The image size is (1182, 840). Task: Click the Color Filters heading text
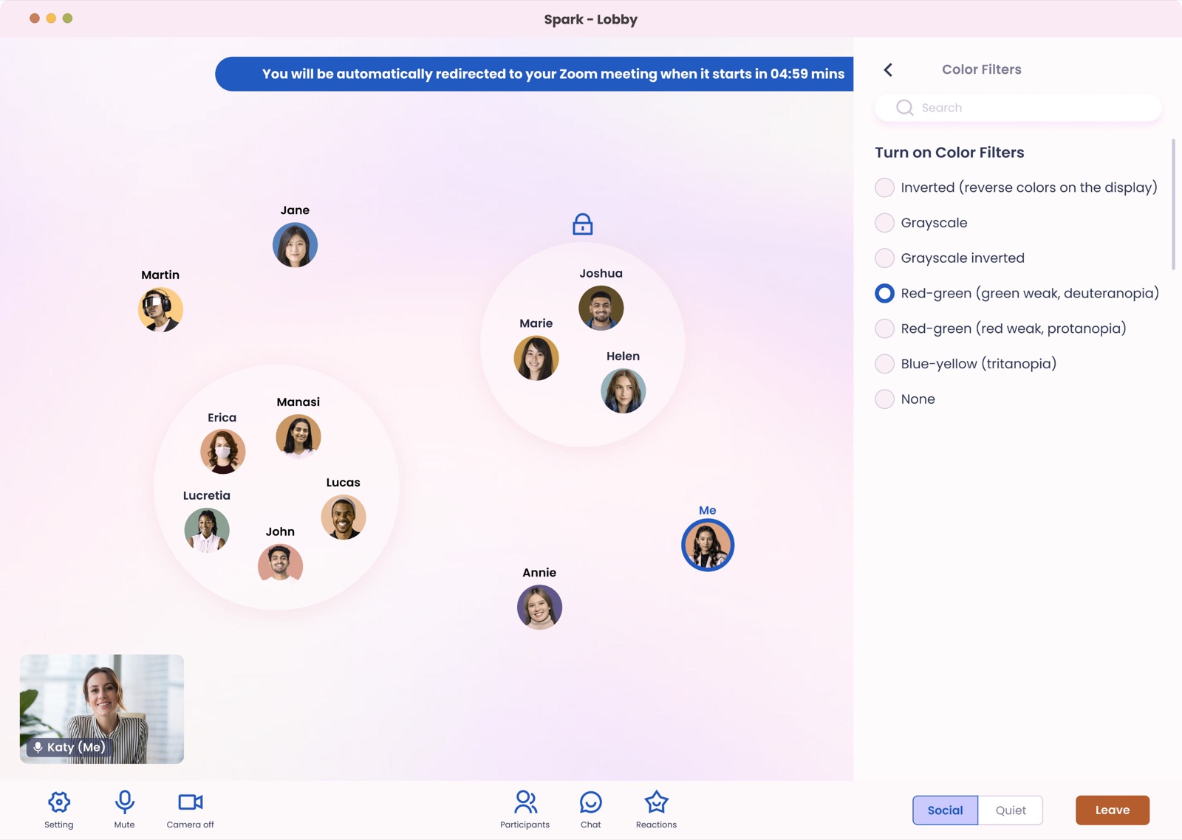982,69
